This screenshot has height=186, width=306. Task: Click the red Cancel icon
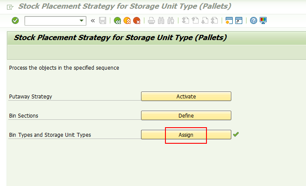137,20
